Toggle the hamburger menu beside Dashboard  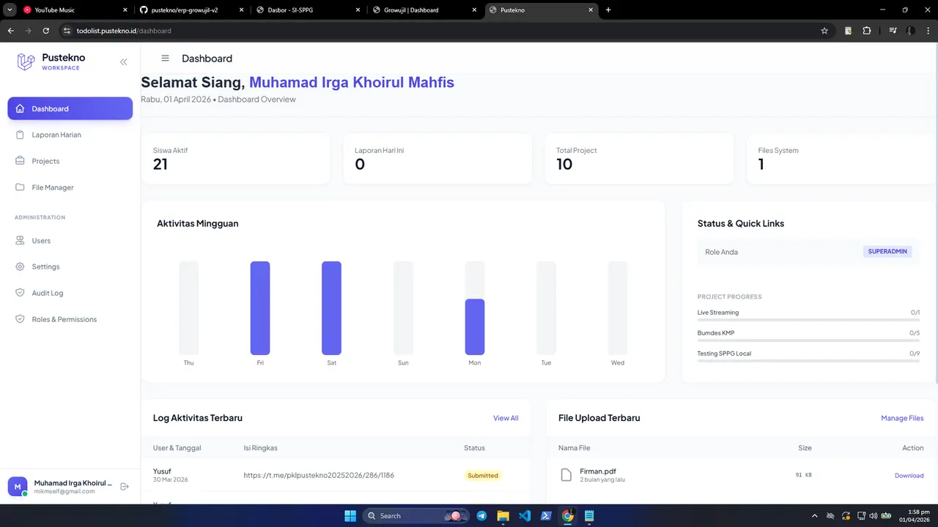click(165, 59)
